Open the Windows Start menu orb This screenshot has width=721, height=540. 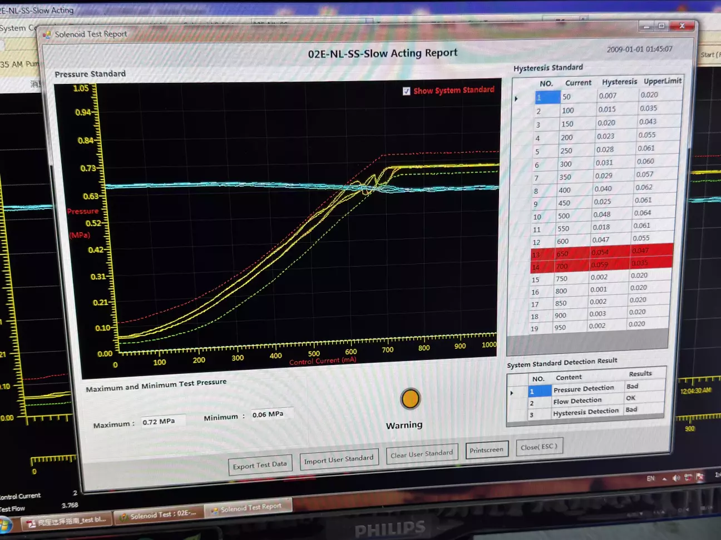(x=6, y=525)
